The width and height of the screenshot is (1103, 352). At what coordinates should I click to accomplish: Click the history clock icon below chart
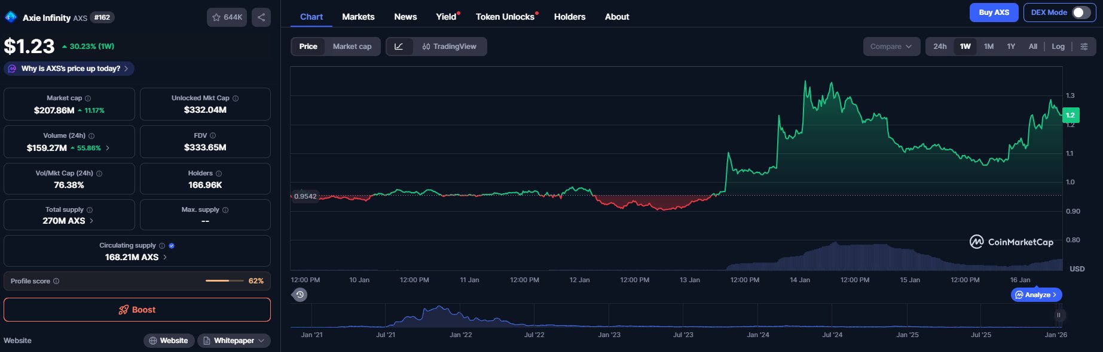(300, 295)
